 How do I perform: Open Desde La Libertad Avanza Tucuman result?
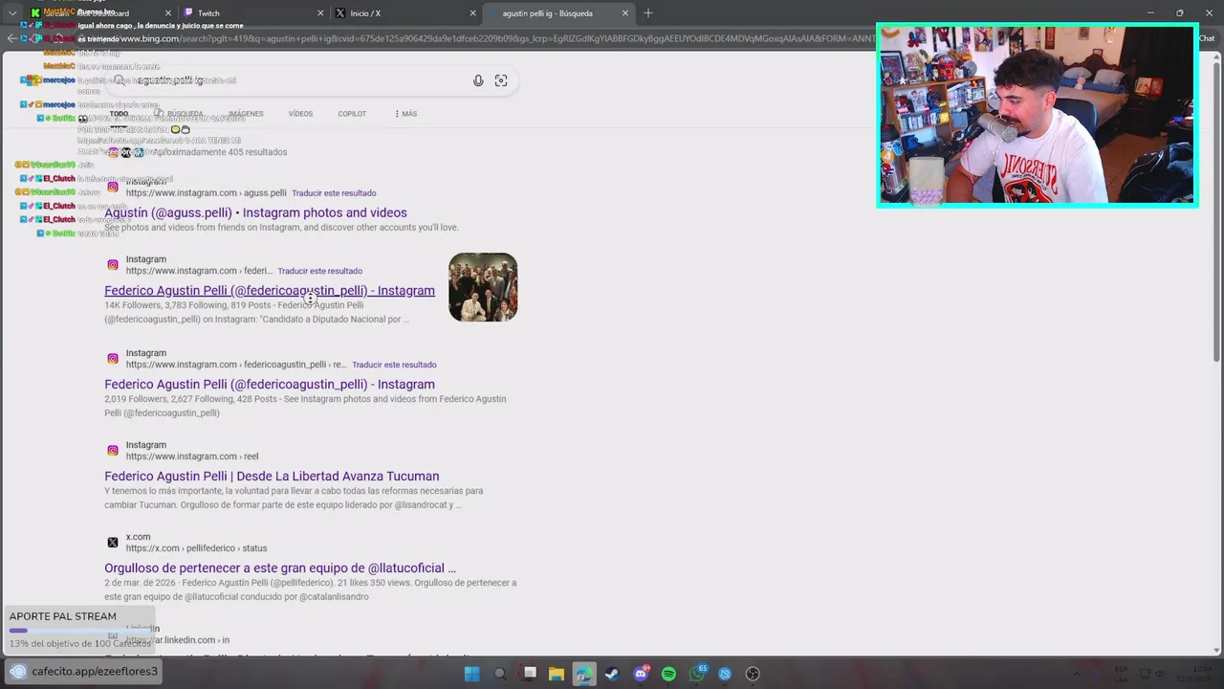(272, 477)
